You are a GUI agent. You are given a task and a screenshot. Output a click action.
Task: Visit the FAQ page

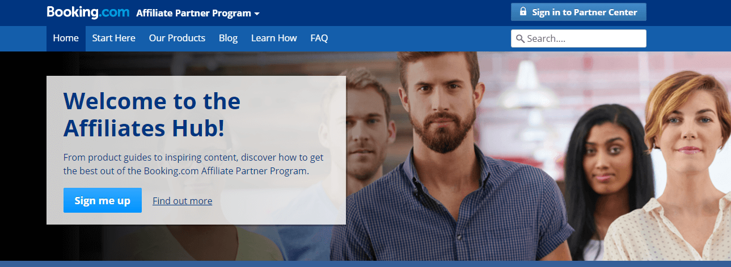pos(319,38)
